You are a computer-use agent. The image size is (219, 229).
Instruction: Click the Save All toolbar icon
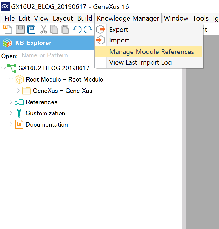point(31,30)
